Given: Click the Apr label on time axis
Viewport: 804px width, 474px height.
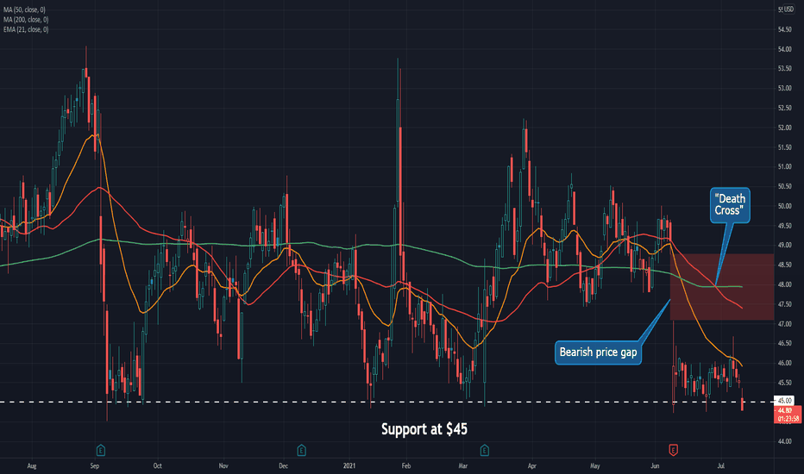Looking at the screenshot, I should (x=531, y=465).
